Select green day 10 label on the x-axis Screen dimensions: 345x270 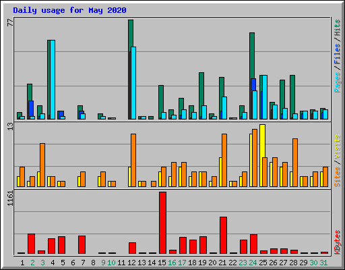coord(111,263)
